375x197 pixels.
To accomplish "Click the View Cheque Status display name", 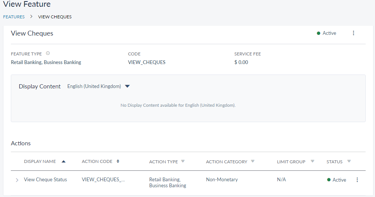I will (45, 180).
